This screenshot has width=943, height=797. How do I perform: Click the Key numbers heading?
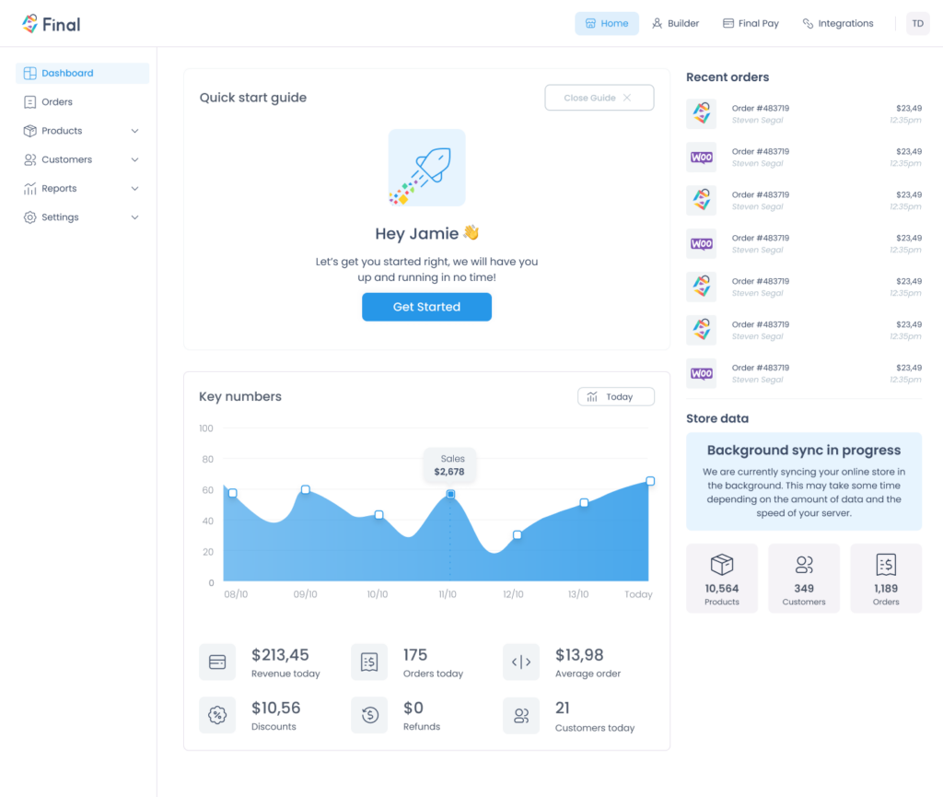click(240, 396)
